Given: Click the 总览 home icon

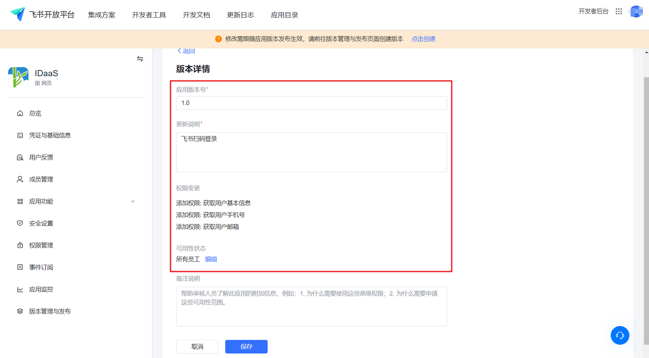Looking at the screenshot, I should (x=20, y=113).
